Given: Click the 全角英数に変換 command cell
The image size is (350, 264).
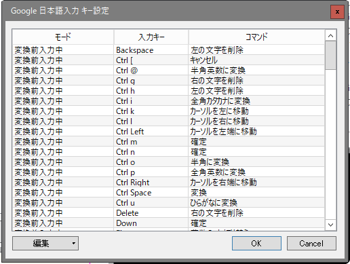Looking at the screenshot, I should (x=256, y=172).
